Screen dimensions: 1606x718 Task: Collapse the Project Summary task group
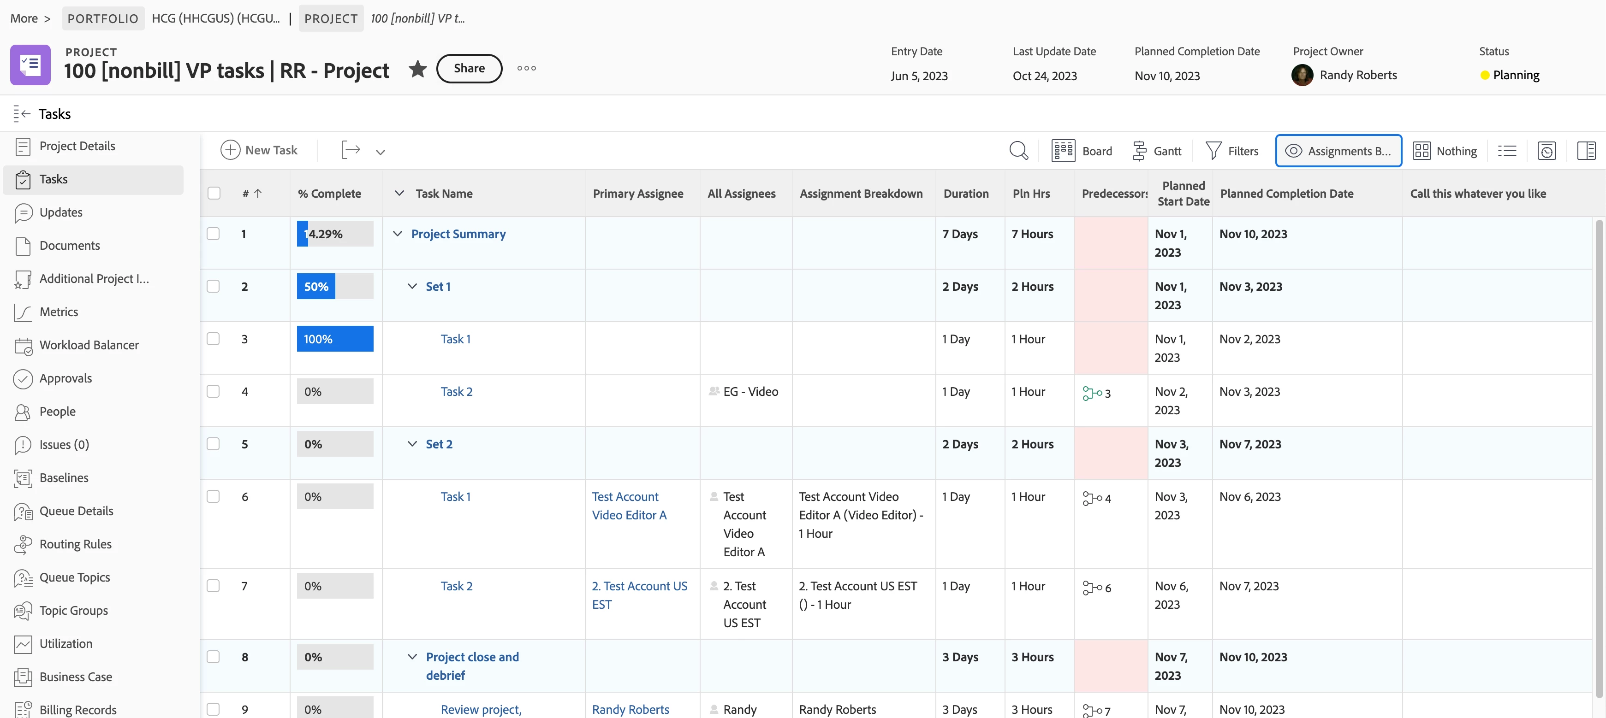tap(397, 234)
